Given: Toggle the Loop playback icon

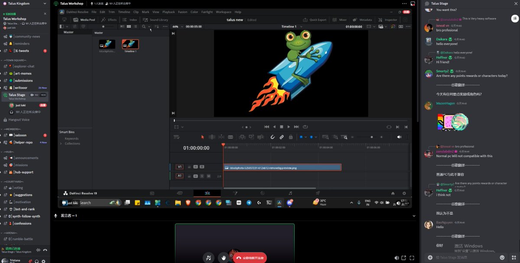Looking at the screenshot, I should 305,127.
